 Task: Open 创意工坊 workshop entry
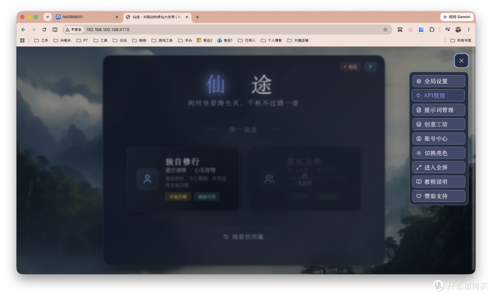[x=438, y=124]
